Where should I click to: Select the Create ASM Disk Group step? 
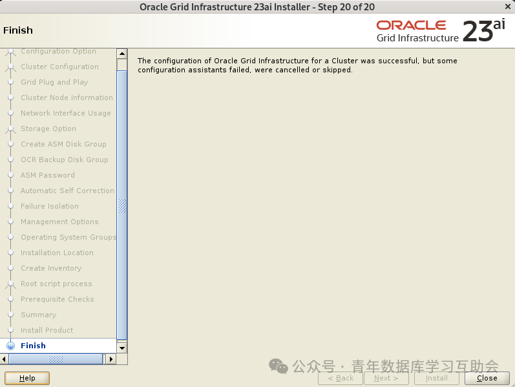pos(63,144)
